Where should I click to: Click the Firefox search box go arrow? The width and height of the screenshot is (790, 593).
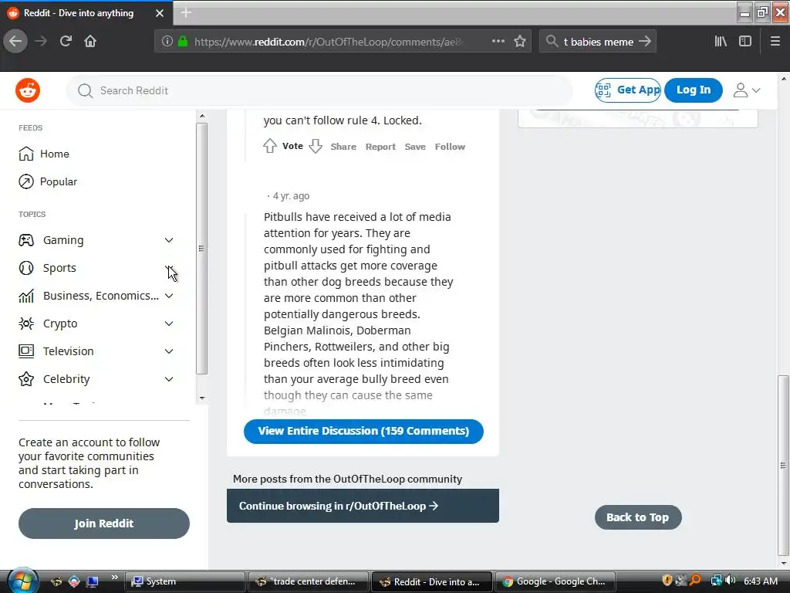pyautogui.click(x=644, y=42)
